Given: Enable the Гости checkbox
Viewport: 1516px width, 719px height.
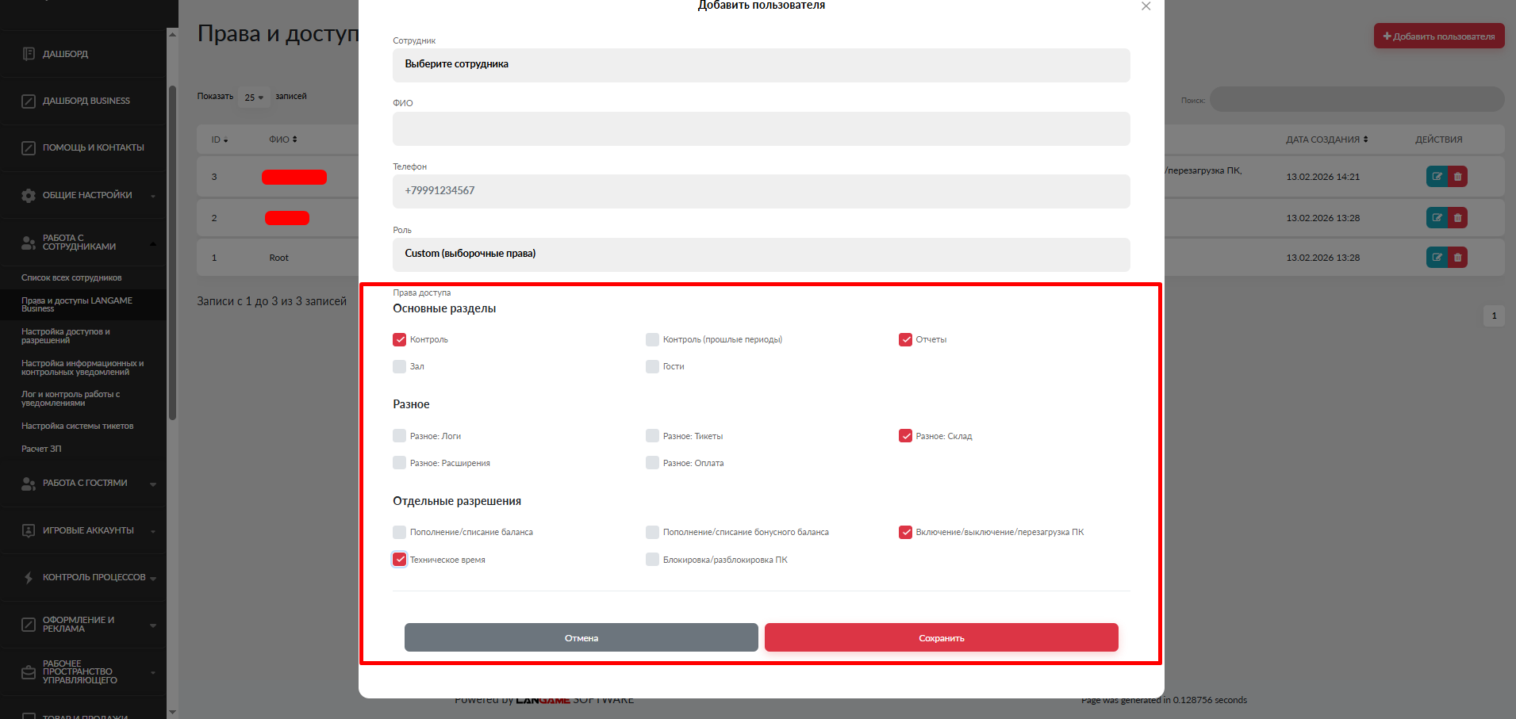Looking at the screenshot, I should 652,367.
